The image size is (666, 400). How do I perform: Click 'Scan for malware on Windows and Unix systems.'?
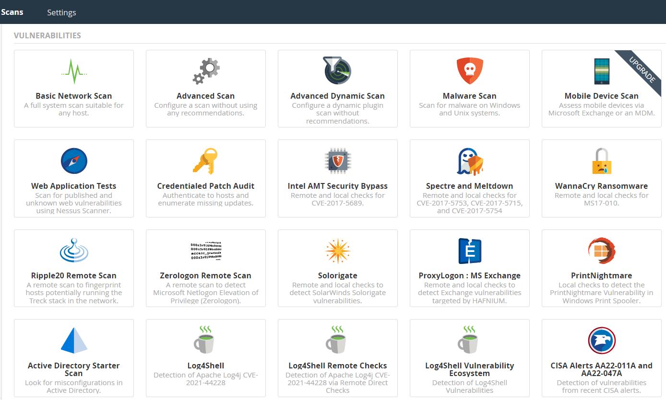470,109
